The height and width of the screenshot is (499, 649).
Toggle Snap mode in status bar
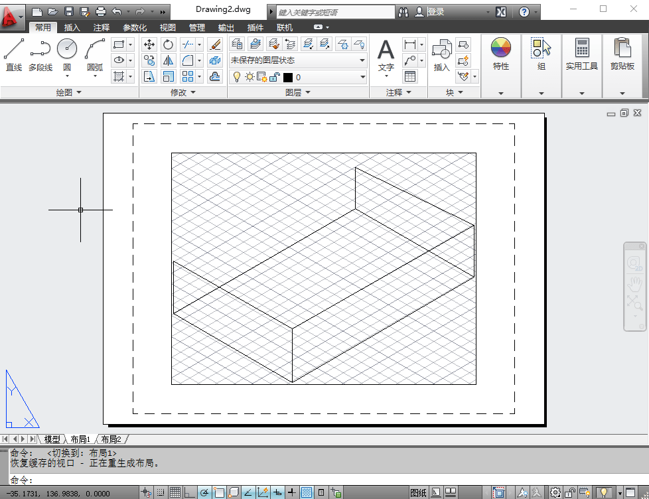tap(161, 492)
